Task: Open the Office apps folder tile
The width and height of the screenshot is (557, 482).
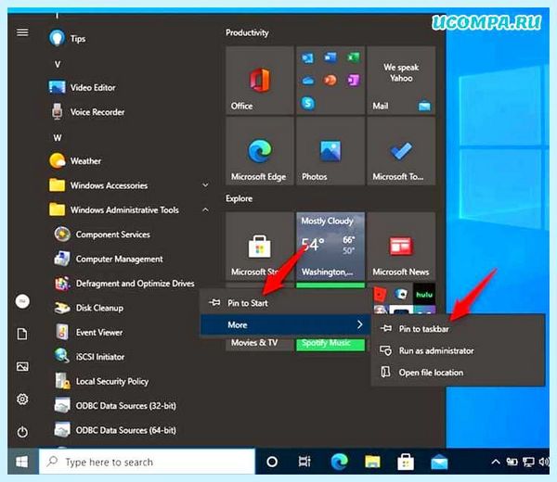Action: click(x=330, y=80)
